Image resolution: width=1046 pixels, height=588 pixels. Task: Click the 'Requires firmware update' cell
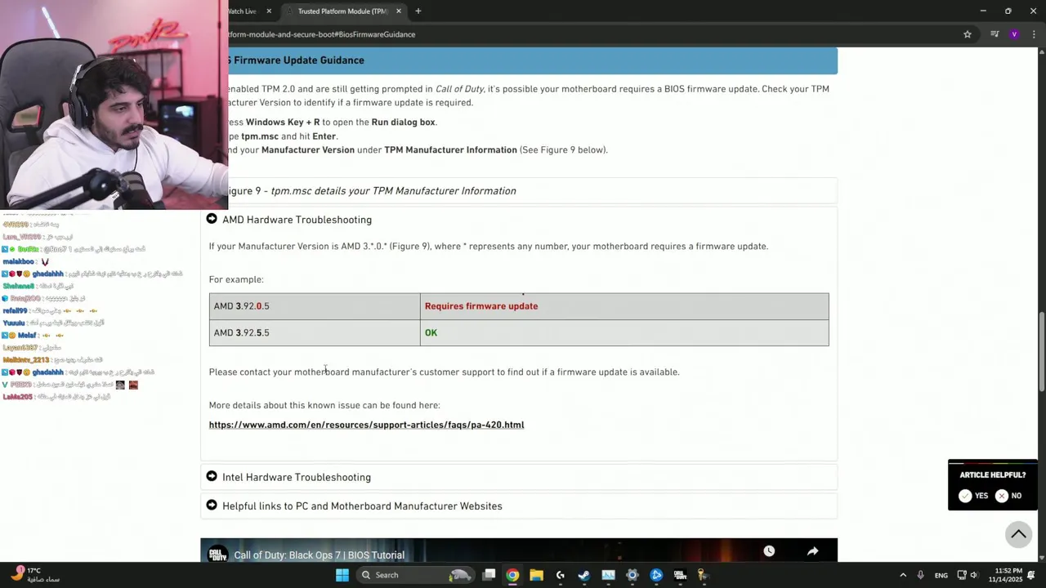[x=624, y=306]
